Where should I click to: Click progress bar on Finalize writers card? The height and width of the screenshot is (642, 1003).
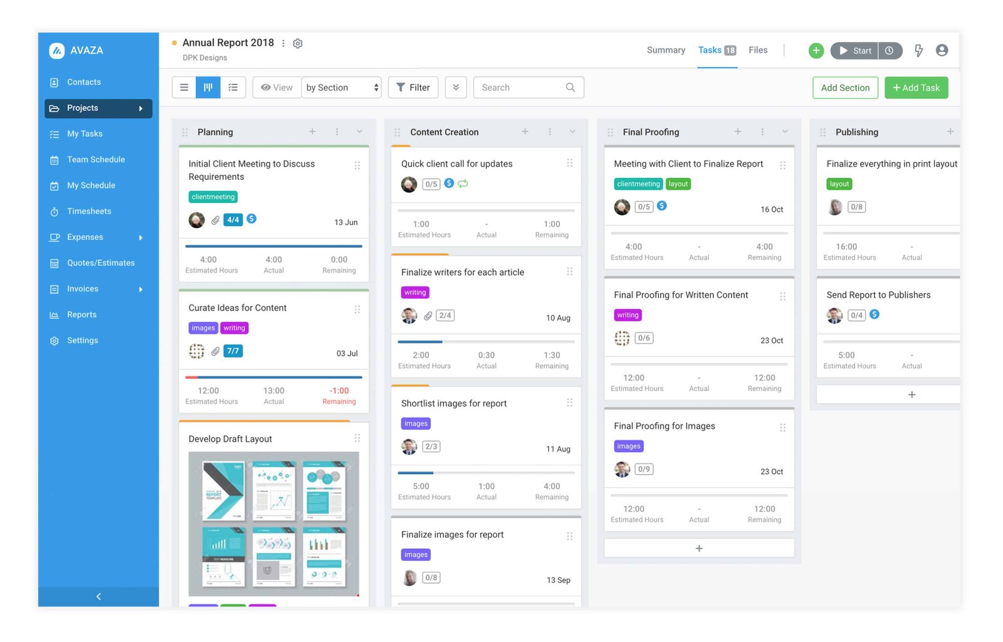pyautogui.click(x=486, y=342)
